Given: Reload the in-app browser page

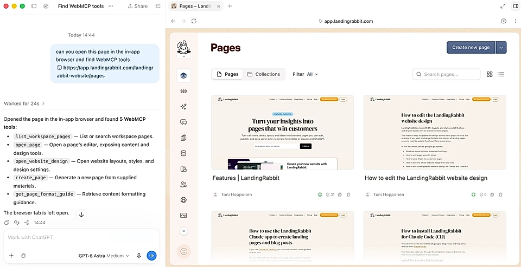Looking at the screenshot, I should (x=194, y=21).
